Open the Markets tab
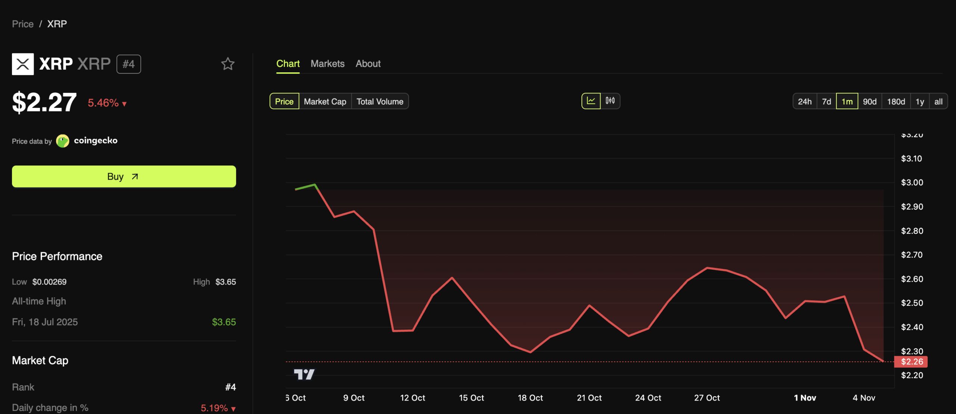 point(328,64)
